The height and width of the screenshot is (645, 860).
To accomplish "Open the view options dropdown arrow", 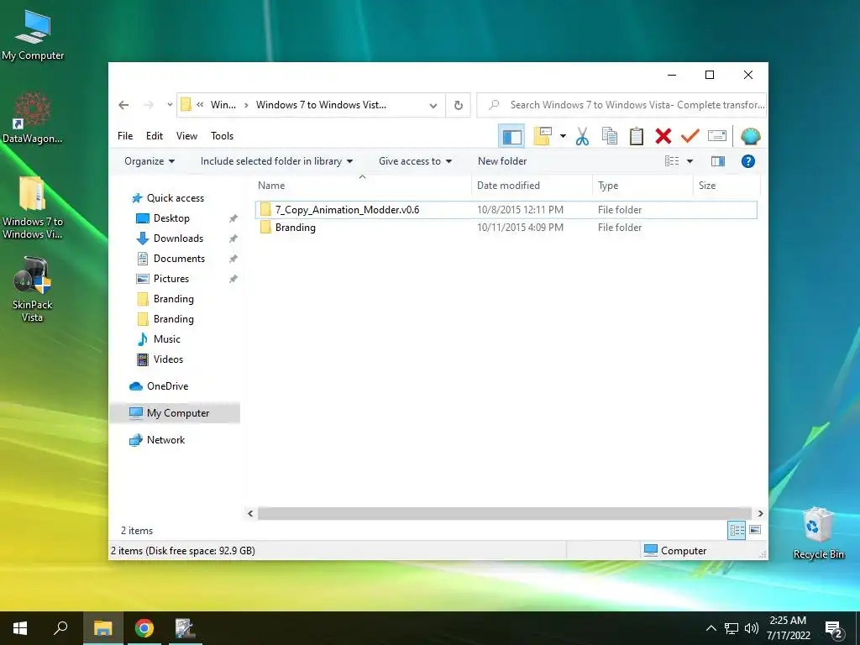I will (690, 161).
